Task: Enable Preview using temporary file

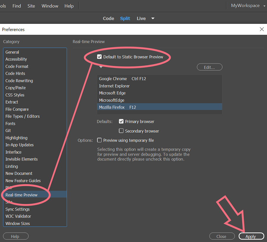Action: (x=99, y=140)
